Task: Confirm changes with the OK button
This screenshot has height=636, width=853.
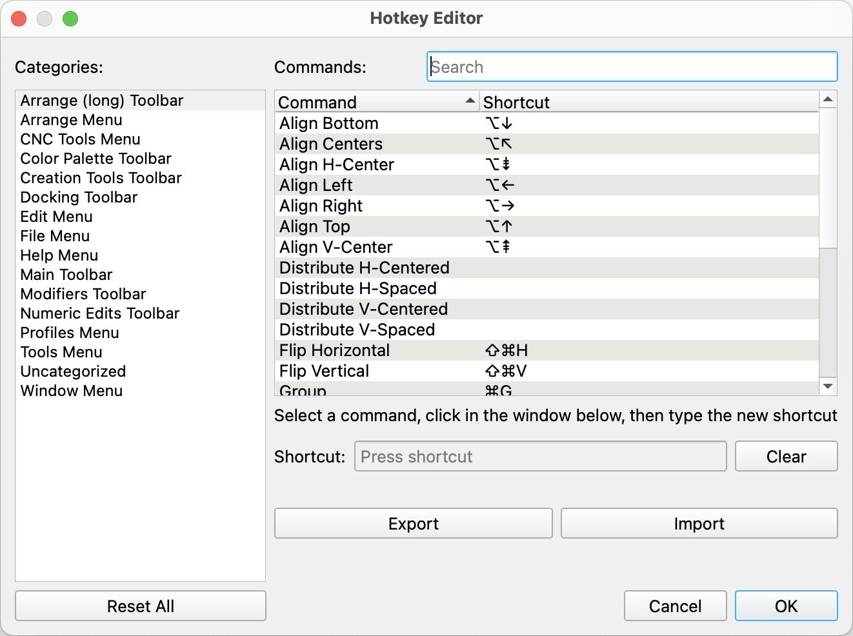Action: [786, 606]
